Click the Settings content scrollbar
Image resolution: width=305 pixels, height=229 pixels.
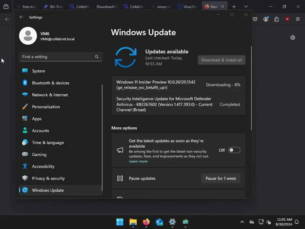(251, 88)
